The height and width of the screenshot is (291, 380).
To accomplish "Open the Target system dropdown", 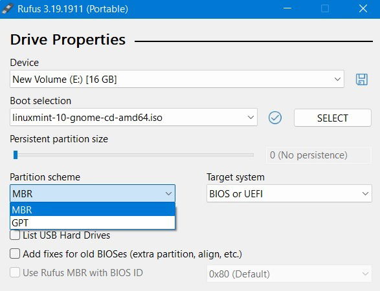I will coord(289,193).
